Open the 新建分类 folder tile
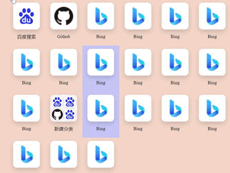This screenshot has width=230, height=173. 64,108
